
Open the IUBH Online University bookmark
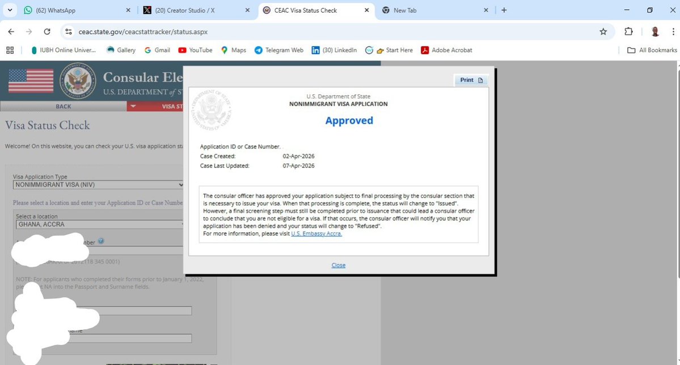click(x=64, y=51)
